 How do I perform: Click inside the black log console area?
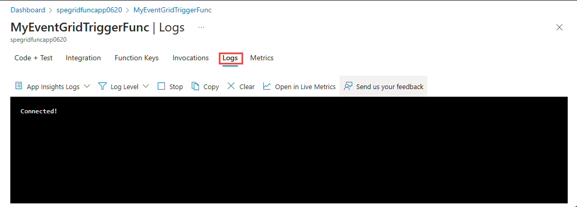pyautogui.click(x=288, y=154)
